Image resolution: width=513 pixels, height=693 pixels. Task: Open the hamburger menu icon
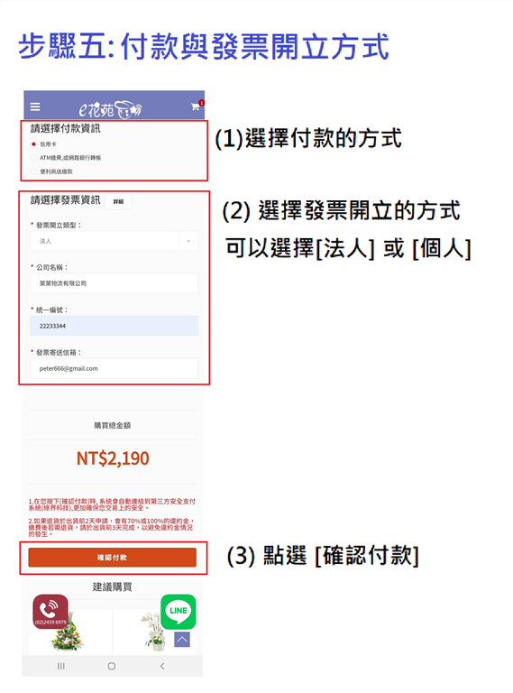(x=35, y=107)
